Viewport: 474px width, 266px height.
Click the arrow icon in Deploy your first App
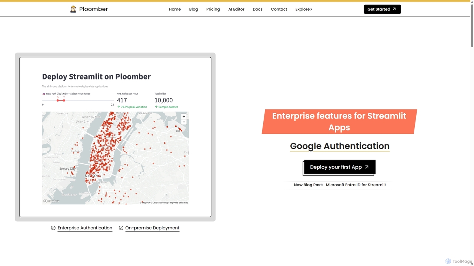[367, 167]
